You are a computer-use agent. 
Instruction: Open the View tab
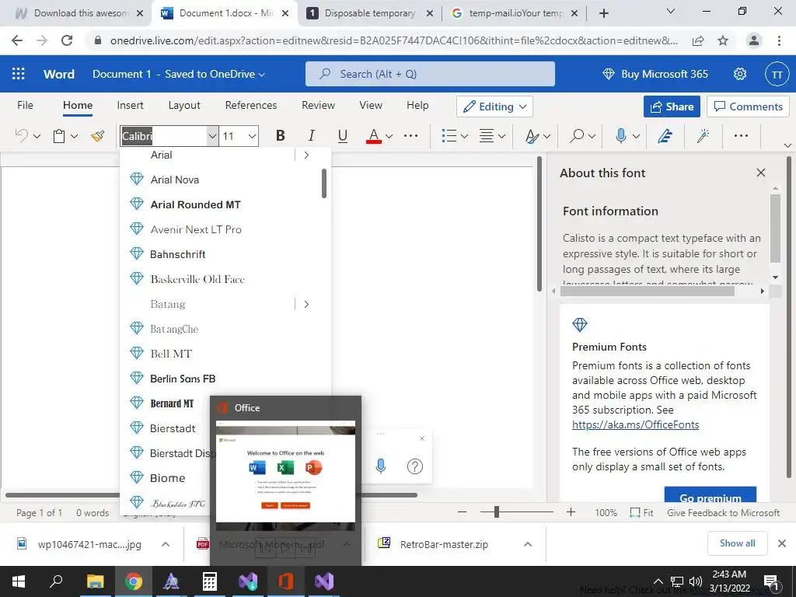371,105
